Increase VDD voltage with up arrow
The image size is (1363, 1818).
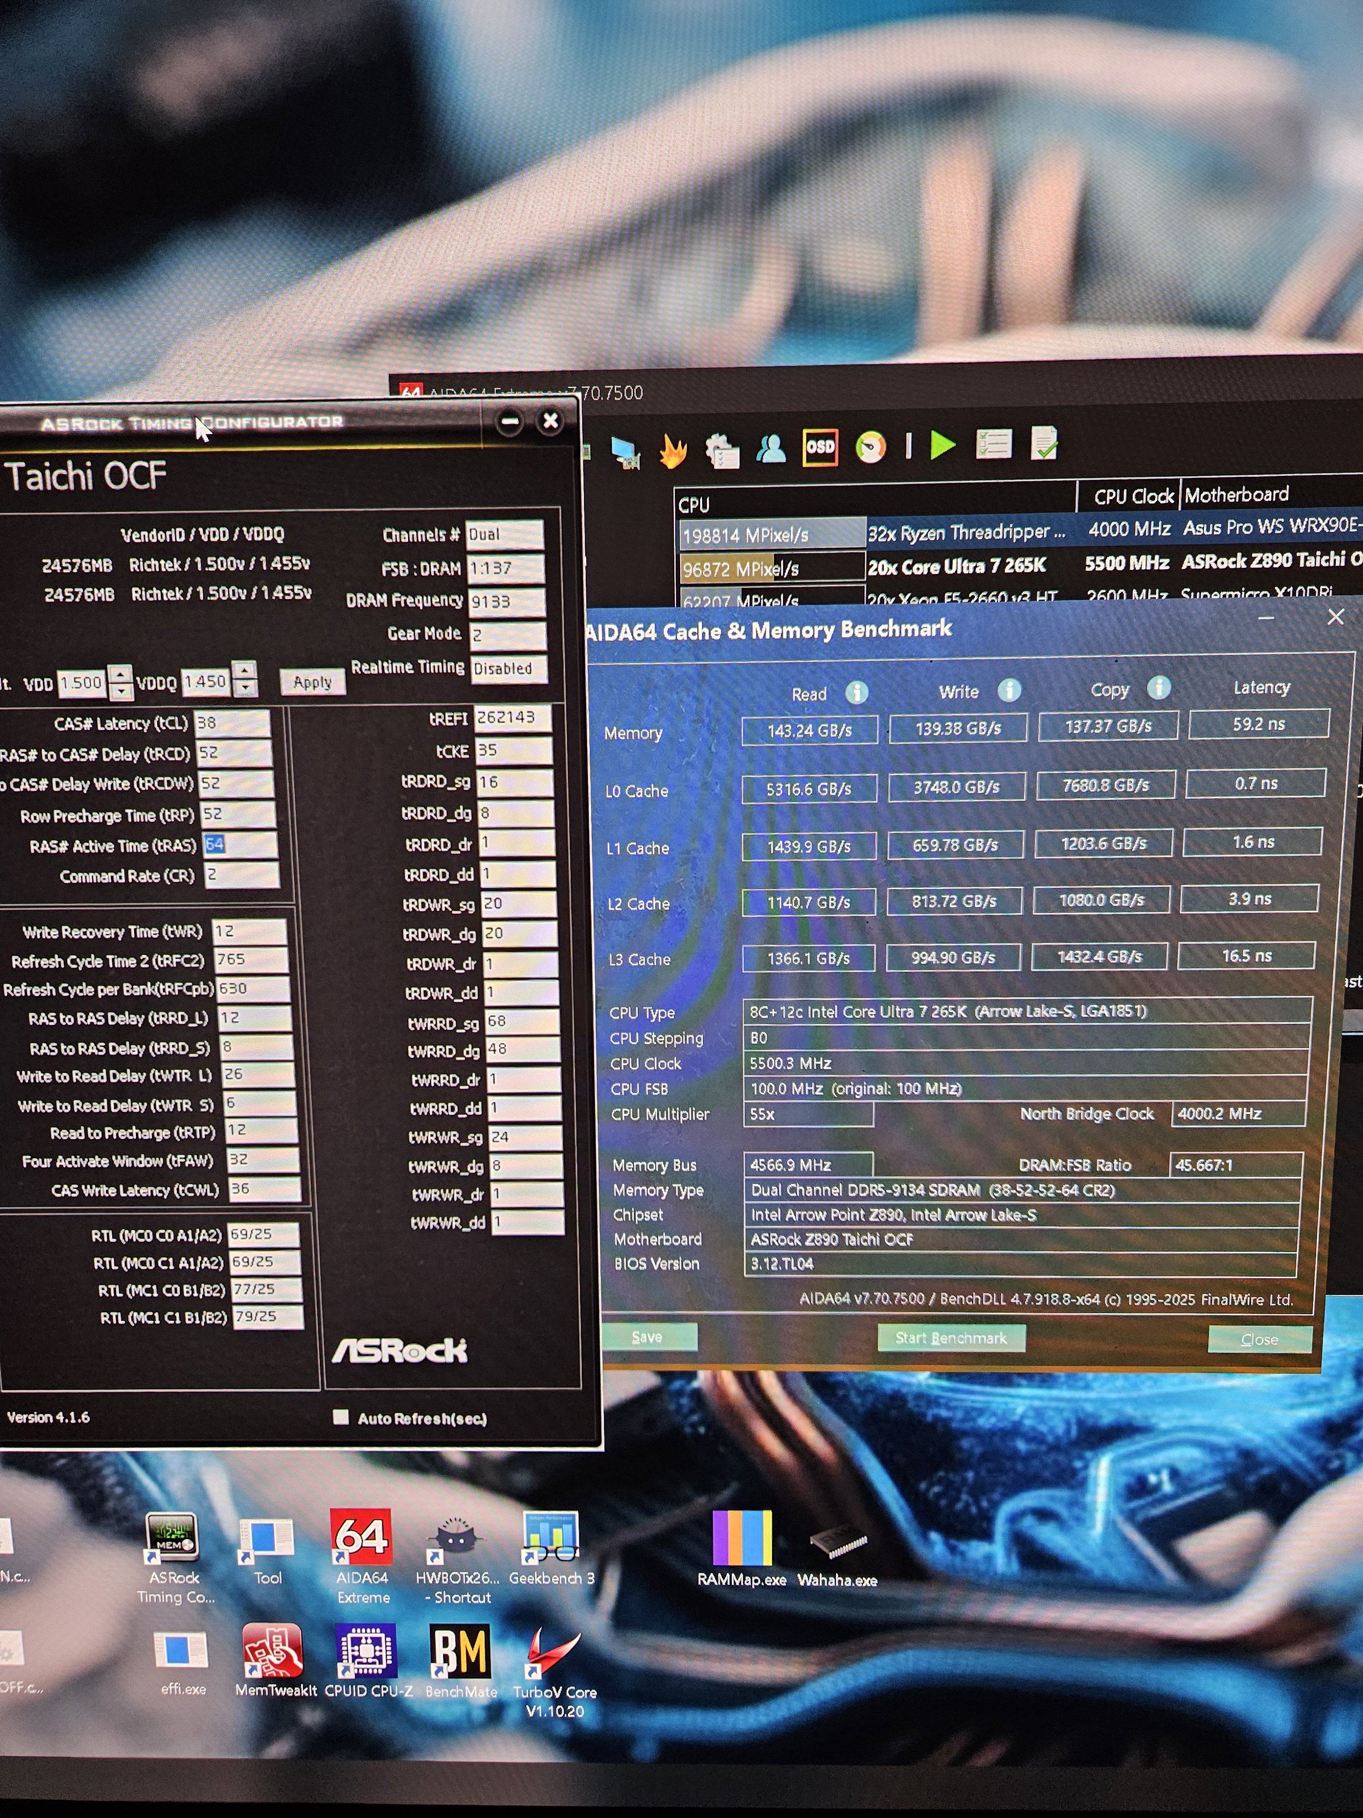(x=121, y=673)
